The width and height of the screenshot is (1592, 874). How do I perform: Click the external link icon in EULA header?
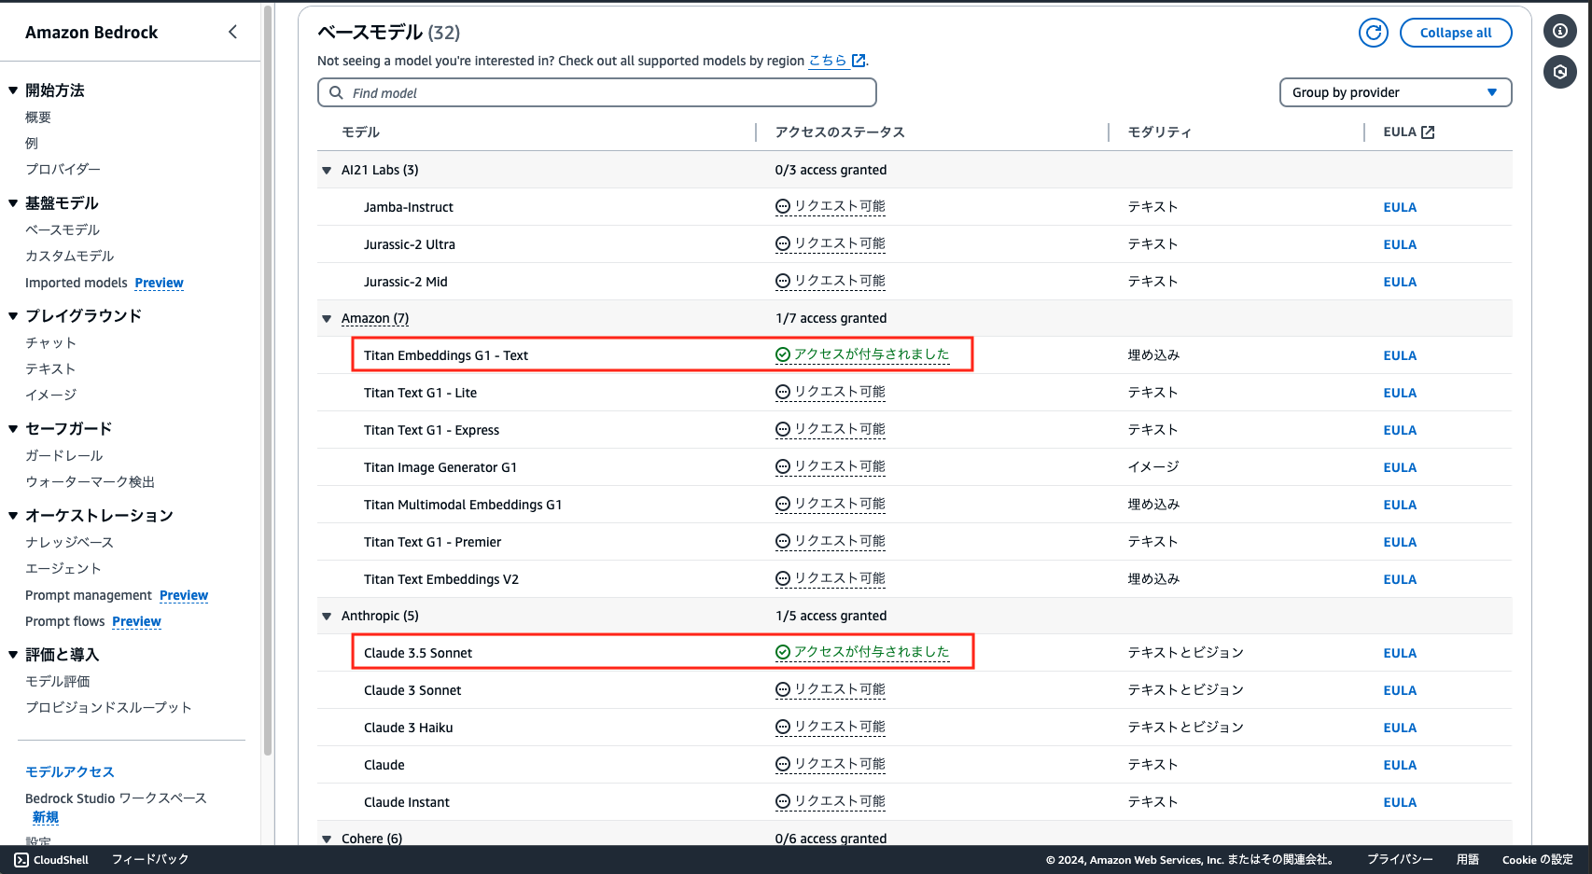(1428, 132)
